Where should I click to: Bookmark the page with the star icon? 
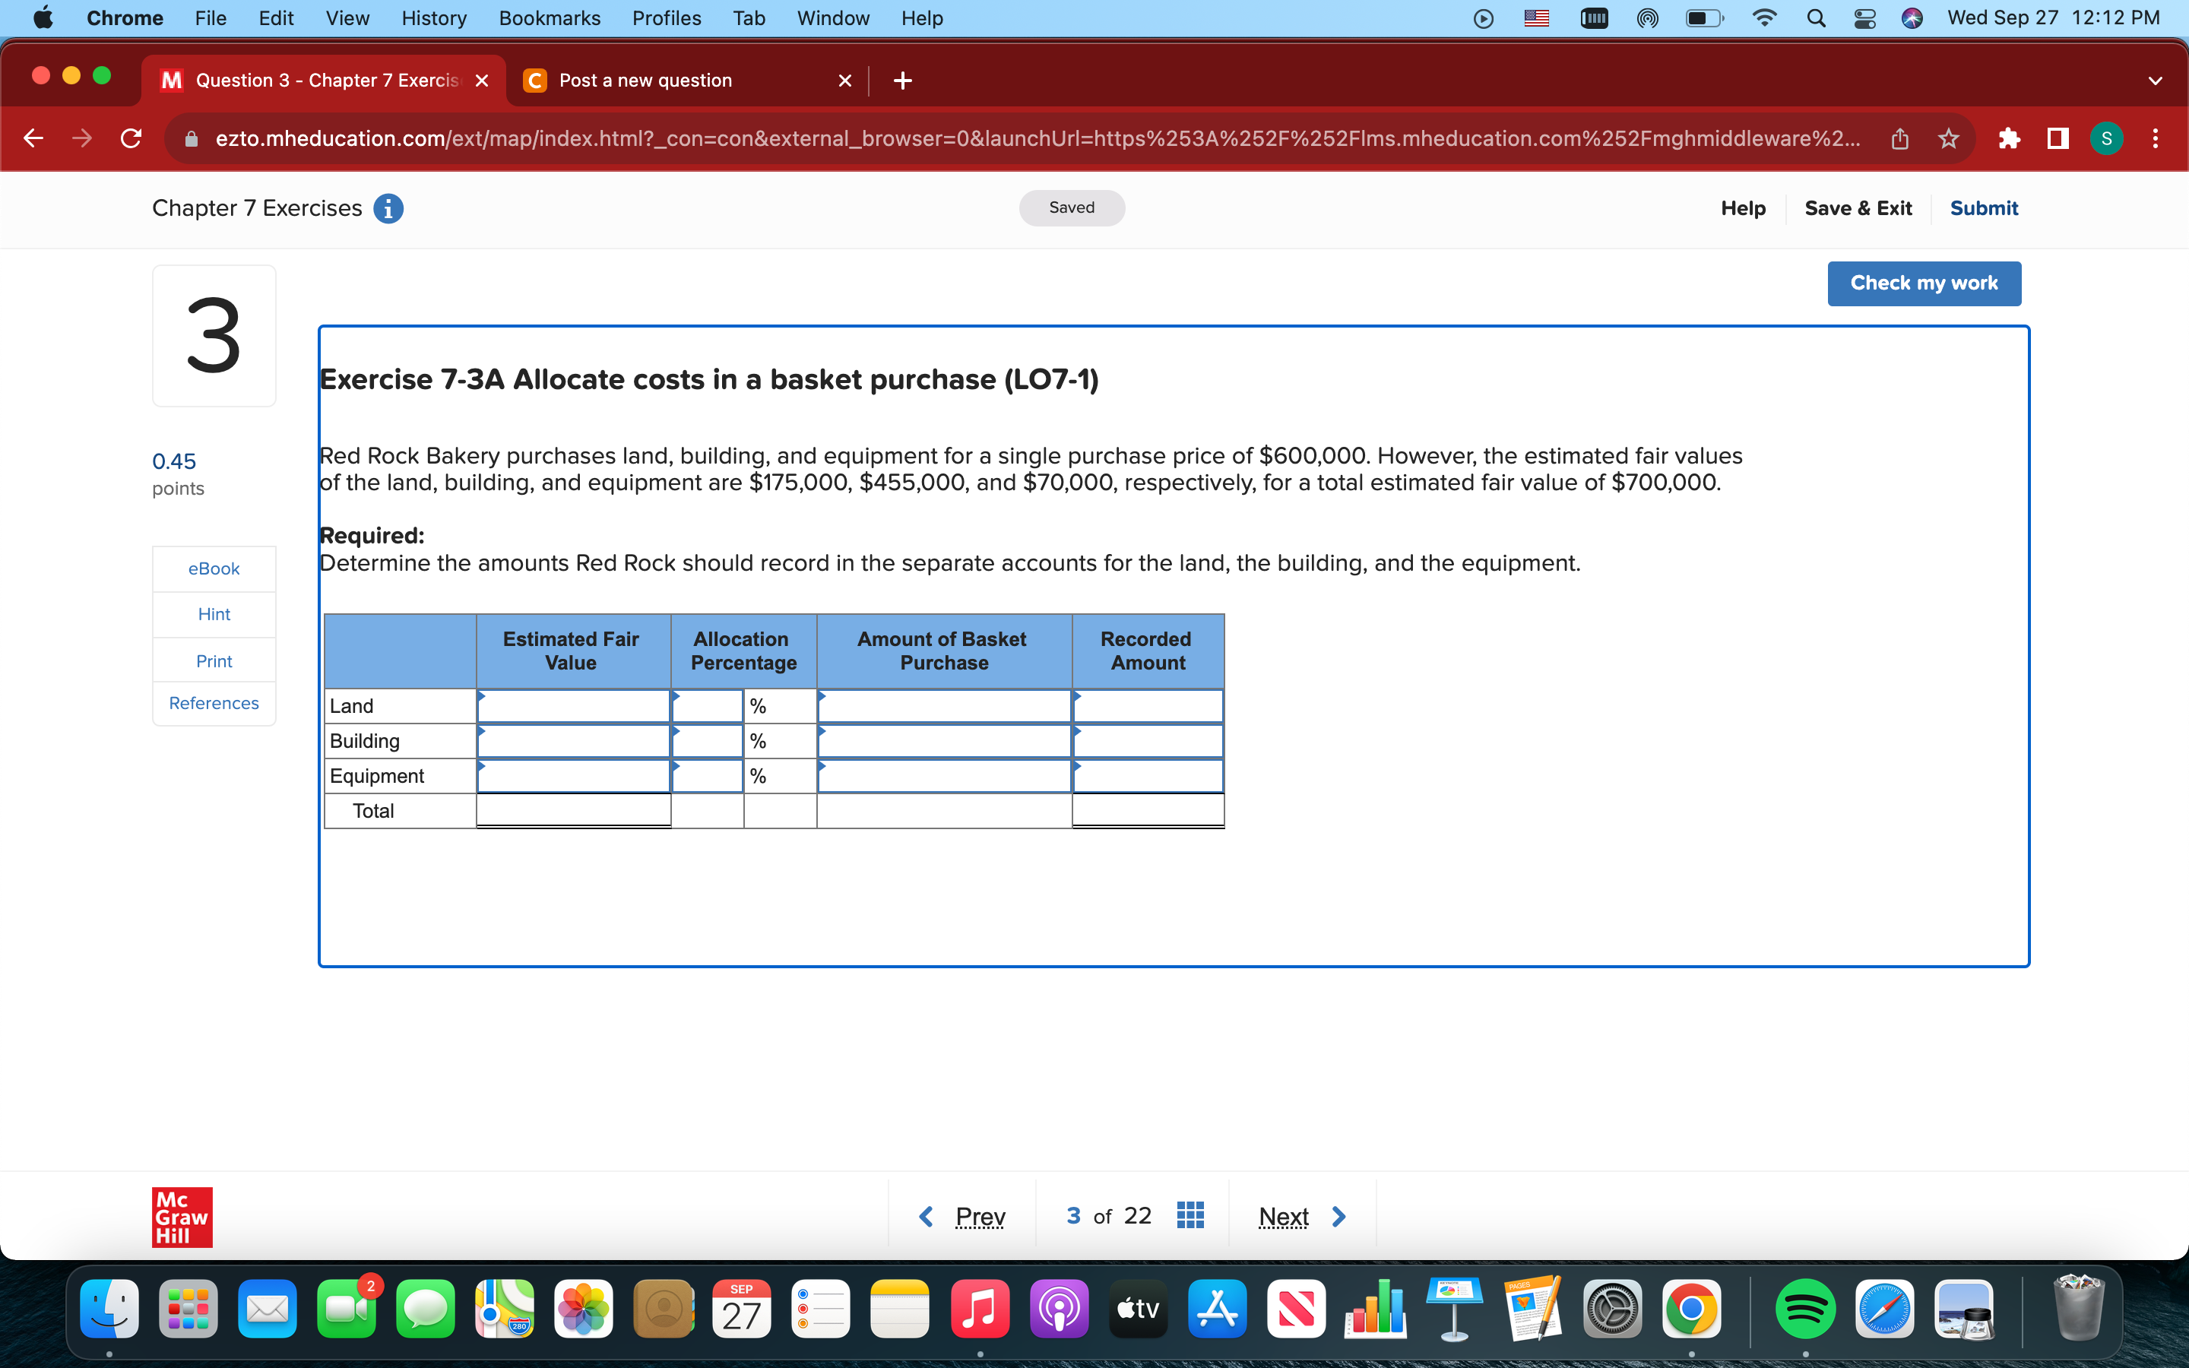click(x=1948, y=138)
